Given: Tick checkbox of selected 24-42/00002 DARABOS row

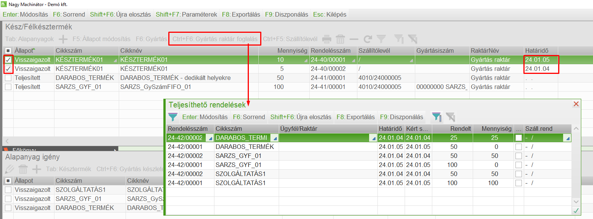Looking at the screenshot, I should (518, 138).
